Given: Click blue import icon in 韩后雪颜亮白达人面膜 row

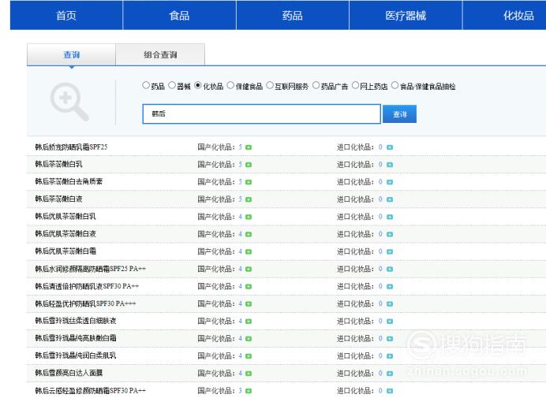Looking at the screenshot, I should click(x=390, y=374).
